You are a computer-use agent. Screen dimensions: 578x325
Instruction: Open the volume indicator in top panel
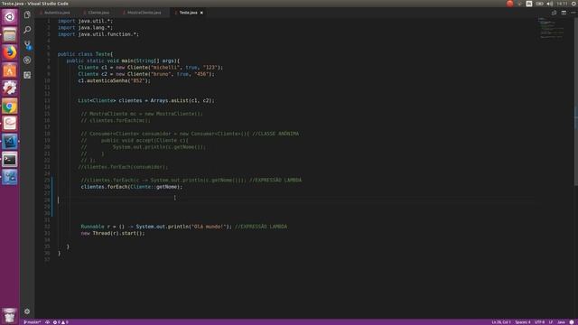[x=550, y=4]
